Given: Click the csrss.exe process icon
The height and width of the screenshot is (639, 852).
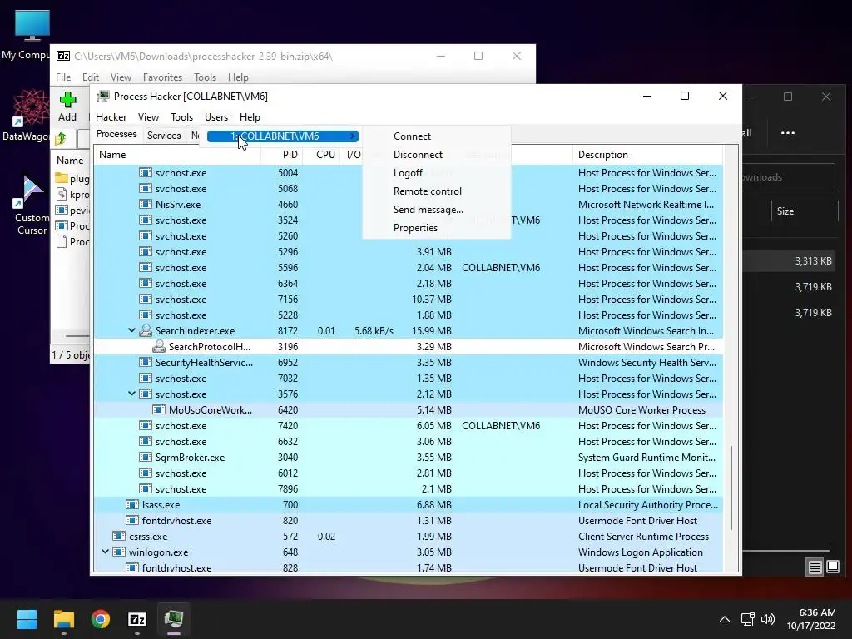Looking at the screenshot, I should [118, 537].
